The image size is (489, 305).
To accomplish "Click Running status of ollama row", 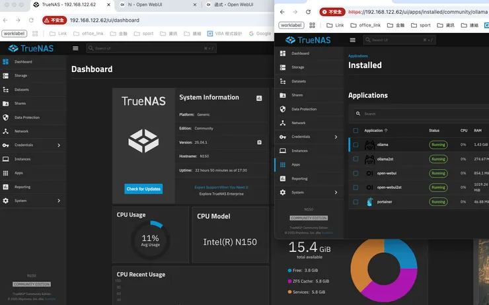I will (x=438, y=145).
